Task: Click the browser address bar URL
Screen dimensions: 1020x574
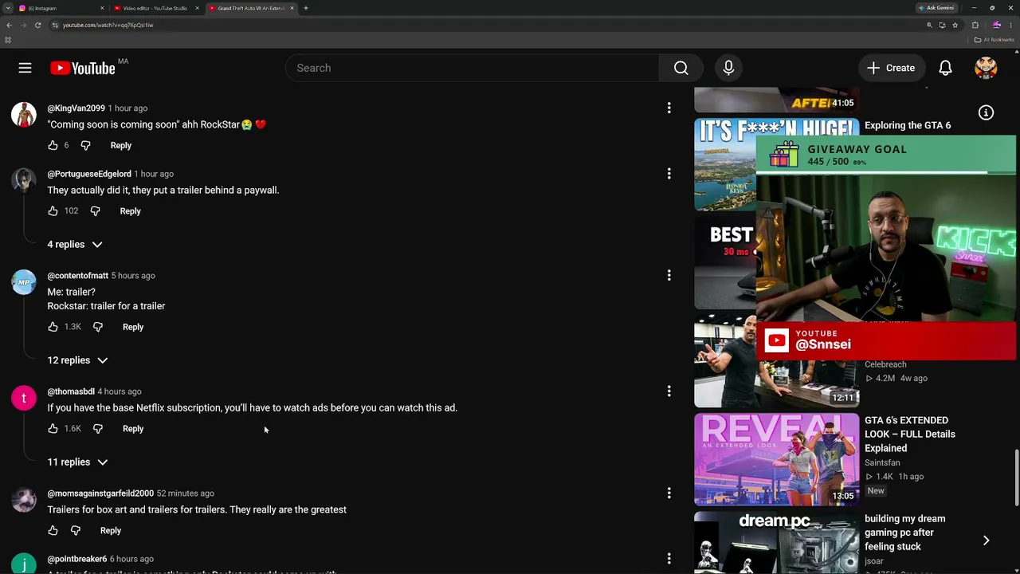Action: [108, 25]
